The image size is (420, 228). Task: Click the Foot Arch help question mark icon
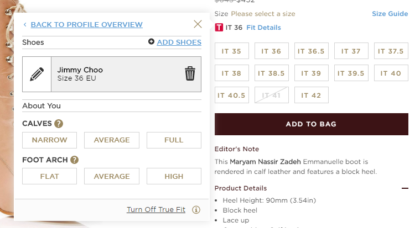[75, 160]
